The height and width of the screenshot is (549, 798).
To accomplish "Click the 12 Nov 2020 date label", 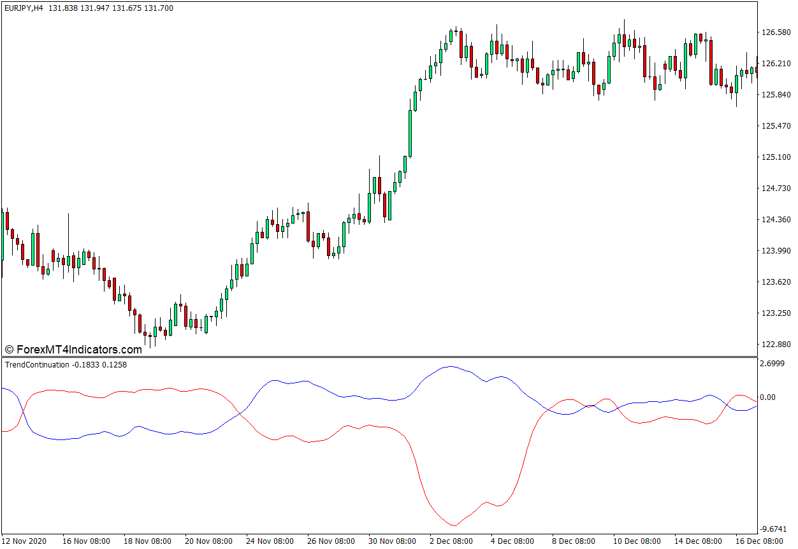I will 24,541.
